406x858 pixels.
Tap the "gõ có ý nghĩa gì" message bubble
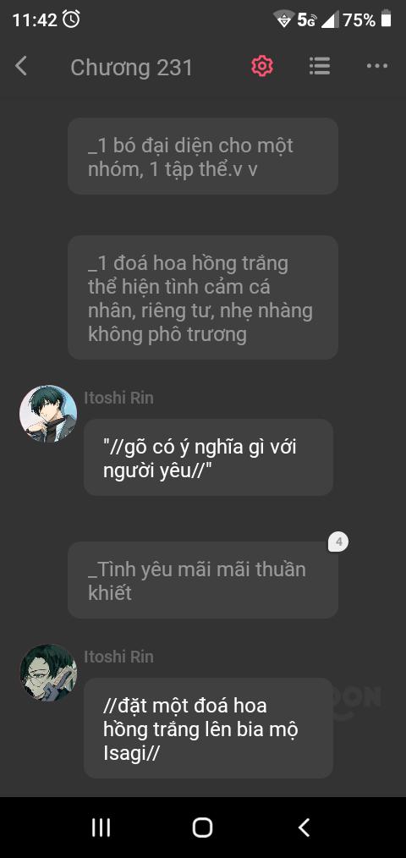pyautogui.click(x=208, y=458)
